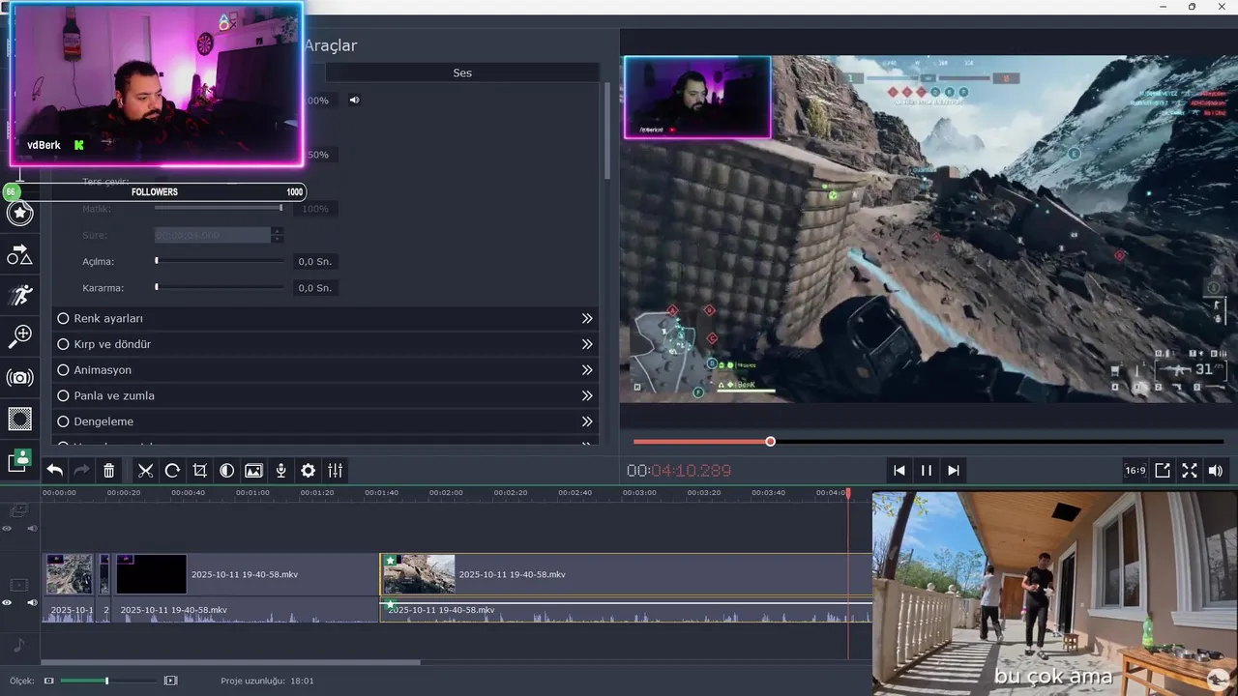Open the star stickers sidebar tool
Image resolution: width=1238 pixels, height=696 pixels.
pyautogui.click(x=19, y=213)
